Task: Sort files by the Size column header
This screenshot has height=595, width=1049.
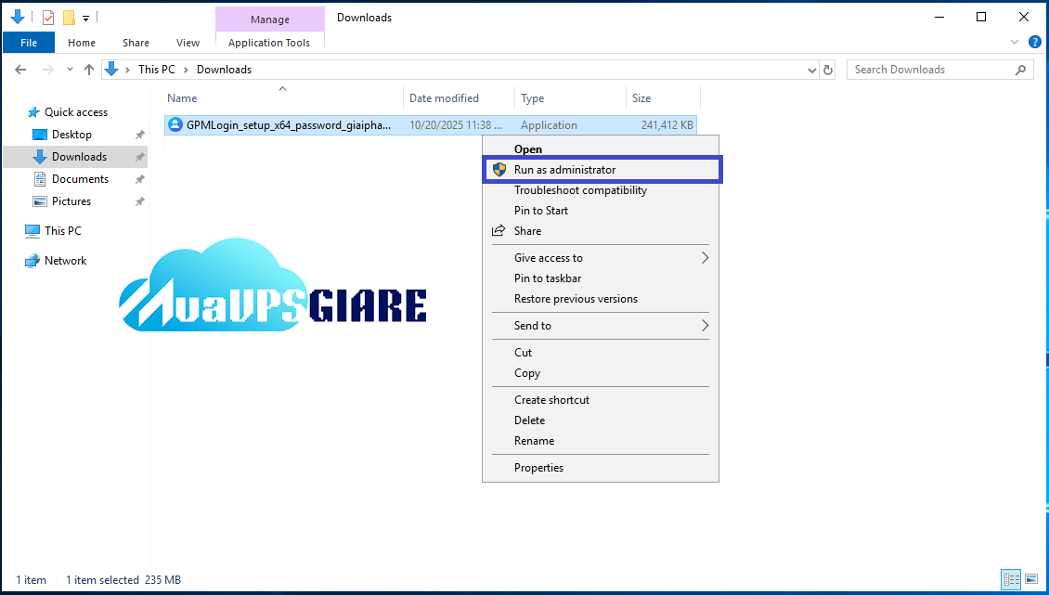Action: 642,98
